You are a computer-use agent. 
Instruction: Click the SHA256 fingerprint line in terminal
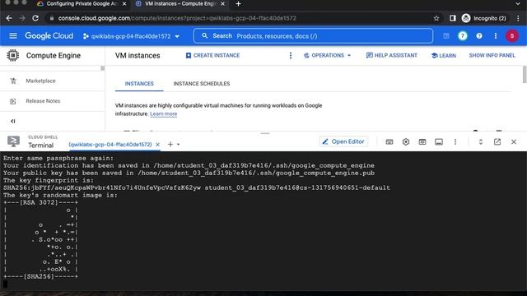196,187
